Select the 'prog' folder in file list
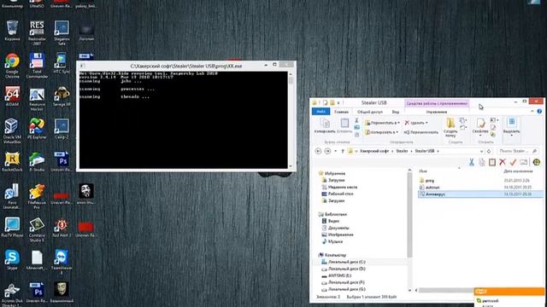 (430, 180)
